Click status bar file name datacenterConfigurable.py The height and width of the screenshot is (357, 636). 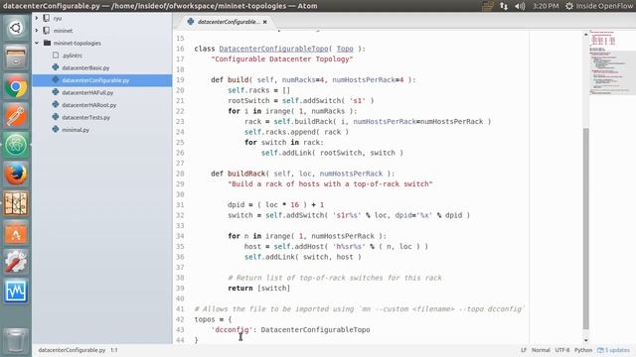(72, 350)
